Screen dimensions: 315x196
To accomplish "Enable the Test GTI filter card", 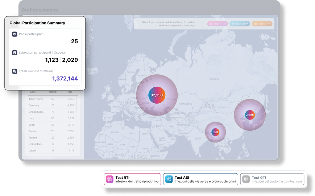I will 272,179.
